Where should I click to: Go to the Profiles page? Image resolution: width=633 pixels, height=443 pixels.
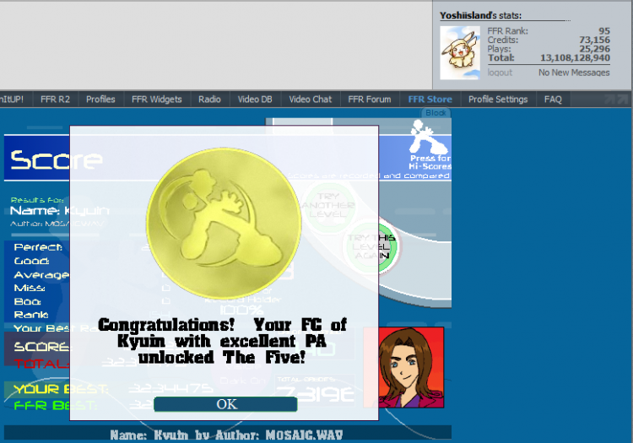[x=100, y=99]
